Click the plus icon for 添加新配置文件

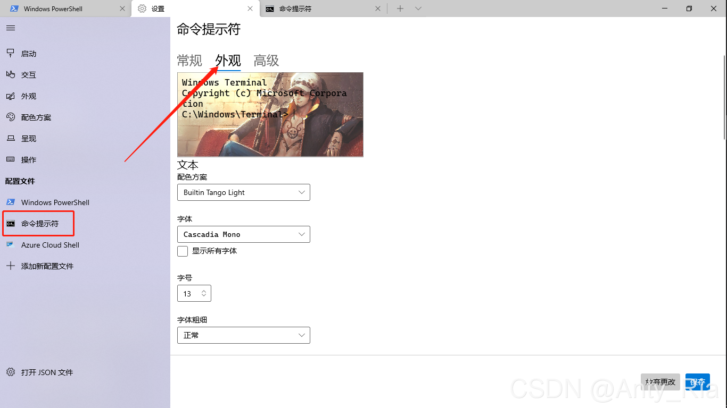point(11,266)
